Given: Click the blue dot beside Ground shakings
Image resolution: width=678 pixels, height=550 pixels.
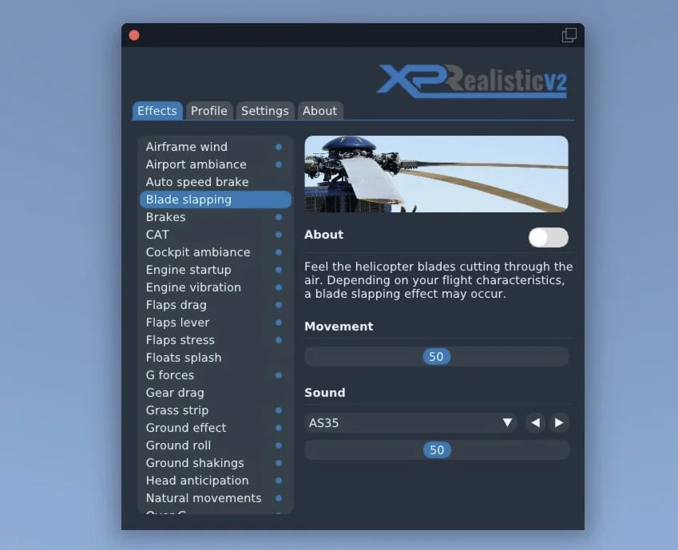Looking at the screenshot, I should (x=279, y=463).
